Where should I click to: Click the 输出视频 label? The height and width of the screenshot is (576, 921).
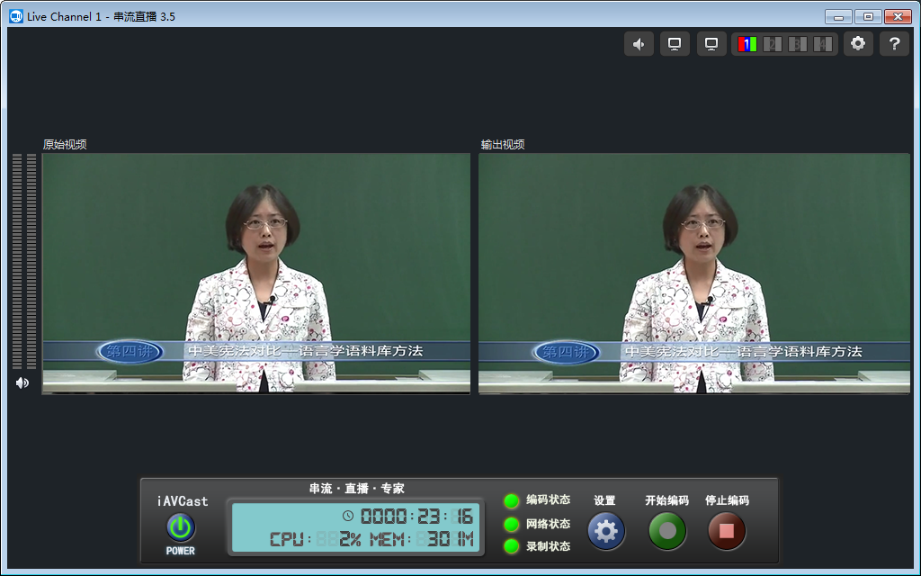tap(503, 145)
